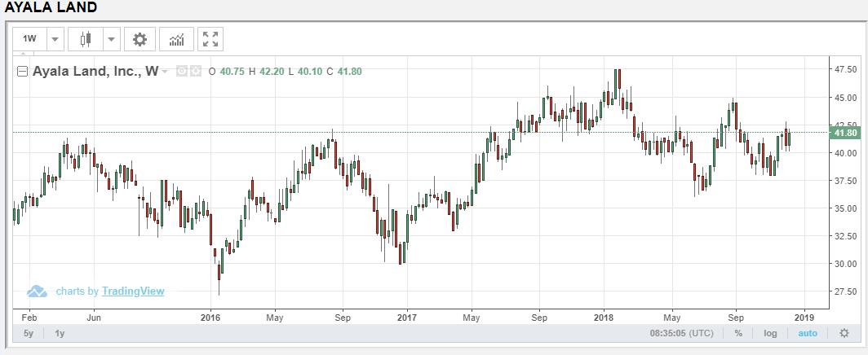Image resolution: width=868 pixels, height=355 pixels.
Task: Toggle auto scale in bottom bar
Action: click(x=807, y=333)
